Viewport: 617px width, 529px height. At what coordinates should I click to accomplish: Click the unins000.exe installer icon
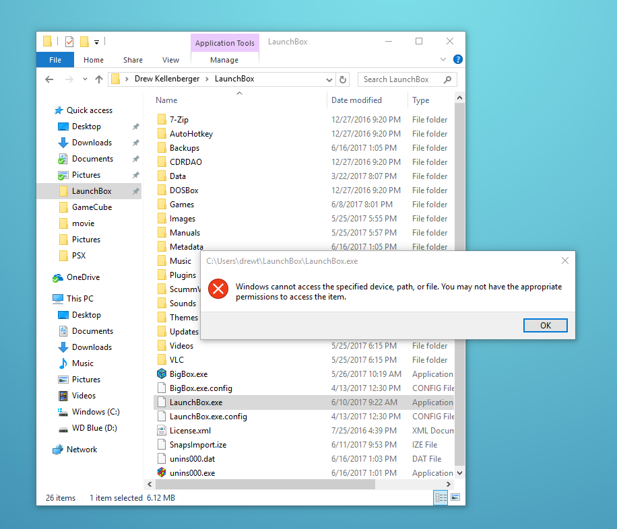(x=162, y=473)
